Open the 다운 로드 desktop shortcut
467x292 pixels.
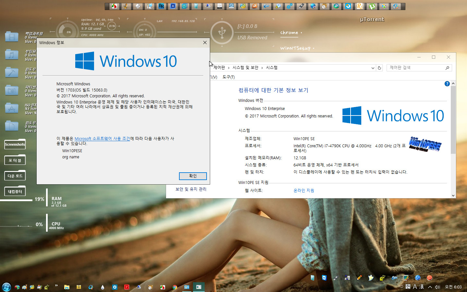[15, 176]
